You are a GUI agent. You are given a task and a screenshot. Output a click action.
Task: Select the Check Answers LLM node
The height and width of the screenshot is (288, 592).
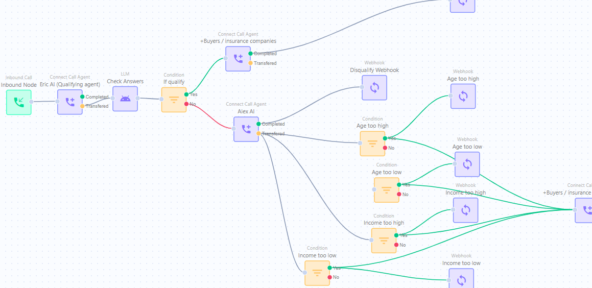(x=125, y=99)
